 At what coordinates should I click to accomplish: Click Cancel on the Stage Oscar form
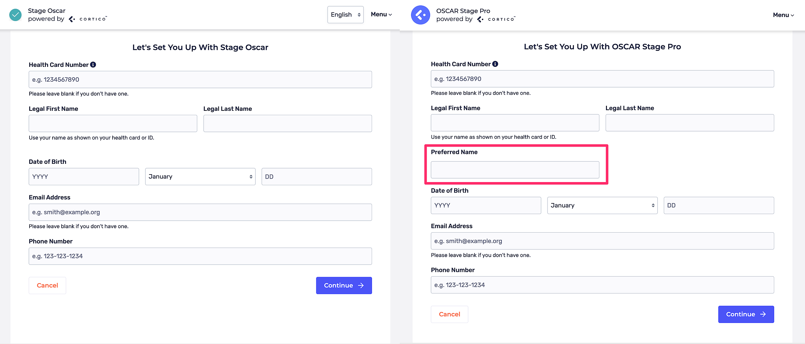[47, 285]
